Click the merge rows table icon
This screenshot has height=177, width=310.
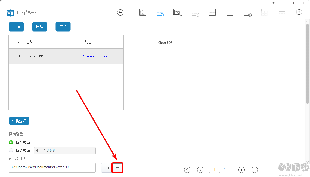(265, 12)
